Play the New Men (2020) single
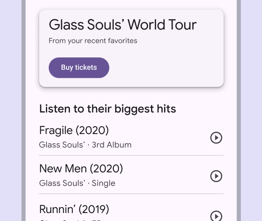Screen dimensions: 262x221 [216, 176]
